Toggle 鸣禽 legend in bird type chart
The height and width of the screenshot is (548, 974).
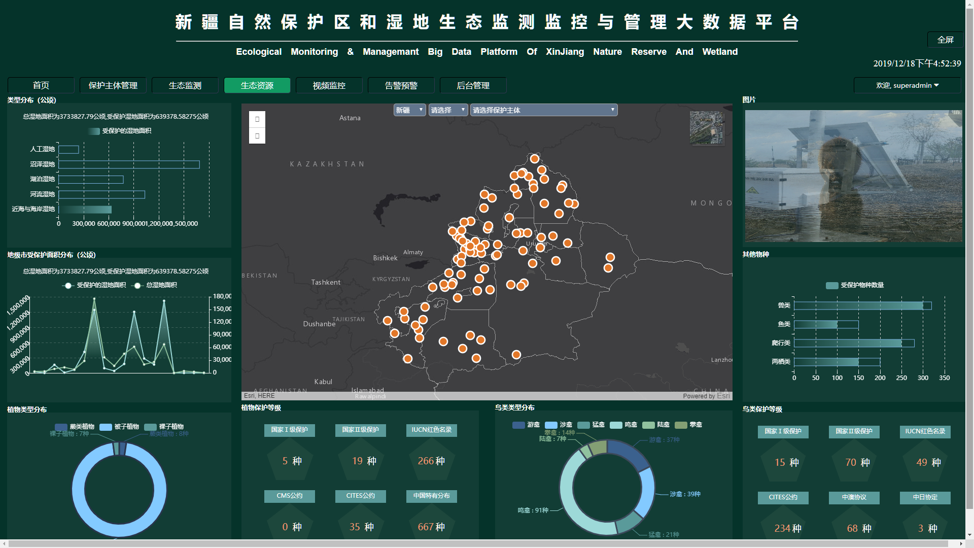click(623, 425)
